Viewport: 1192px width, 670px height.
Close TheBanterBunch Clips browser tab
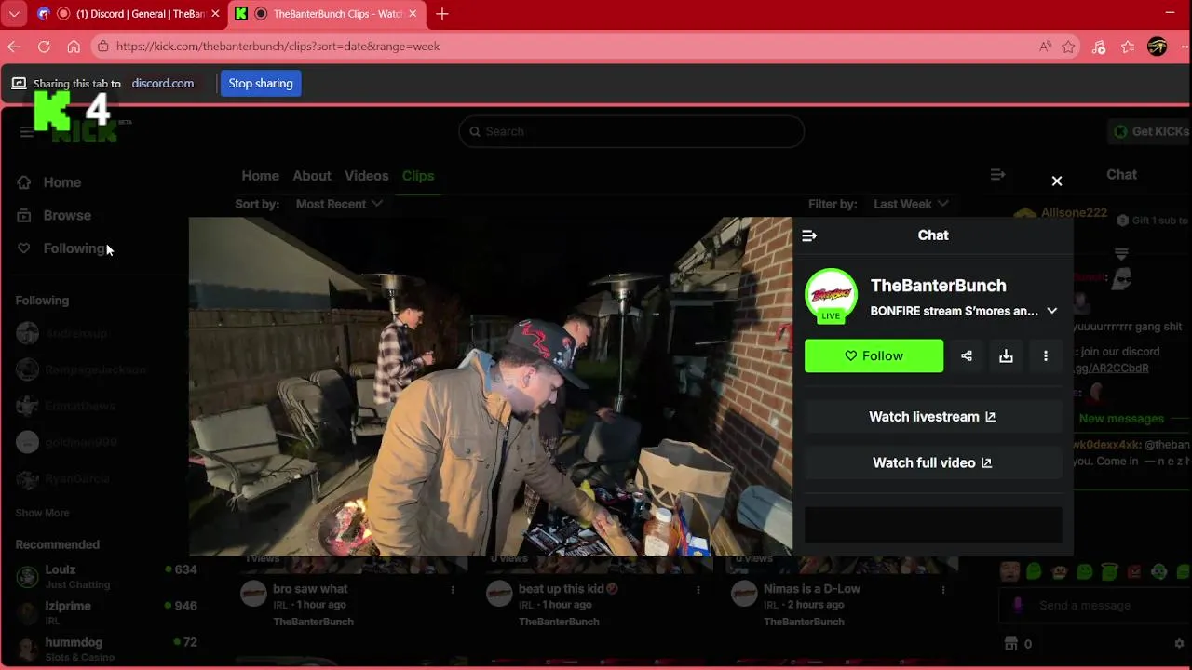point(413,14)
